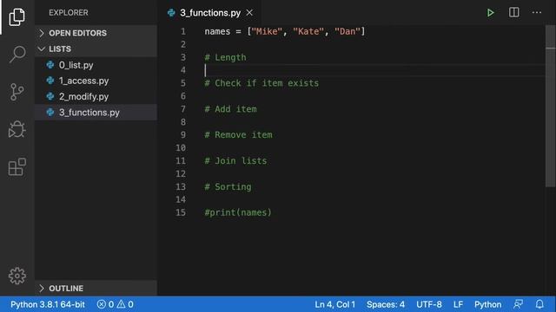Open 0_list.py from the explorer
The width and height of the screenshot is (556, 312).
96,65
